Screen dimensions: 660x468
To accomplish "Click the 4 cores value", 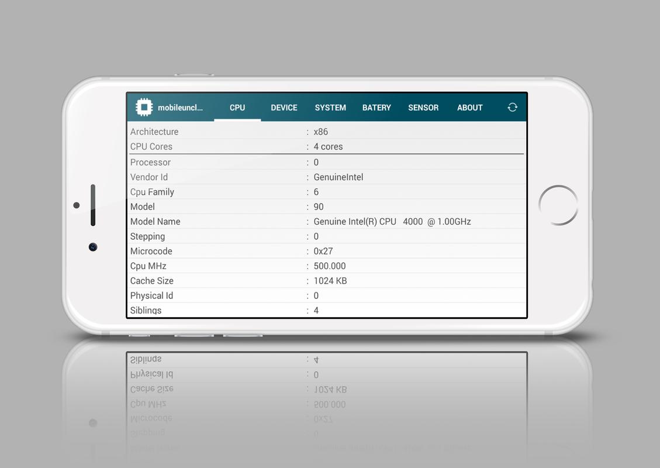I will [329, 147].
